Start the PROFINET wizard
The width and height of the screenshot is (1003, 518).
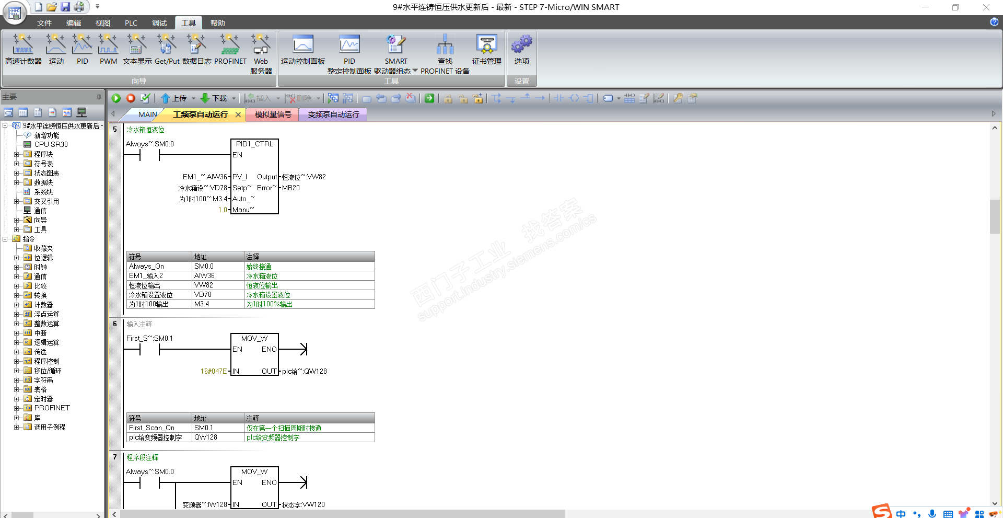(x=230, y=50)
